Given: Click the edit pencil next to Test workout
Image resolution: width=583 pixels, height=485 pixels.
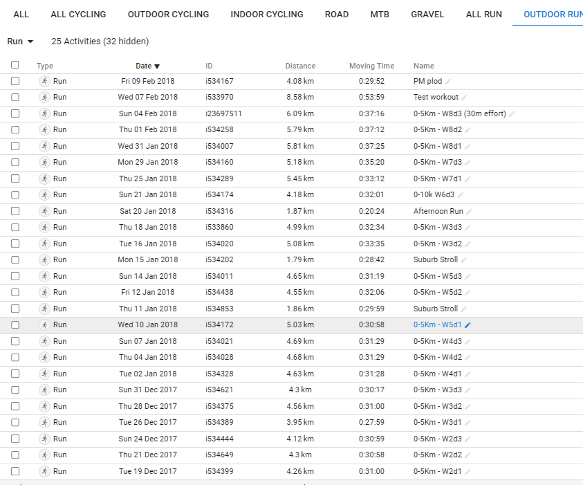Looking at the screenshot, I should tap(464, 98).
